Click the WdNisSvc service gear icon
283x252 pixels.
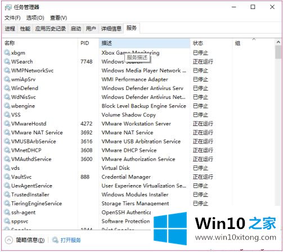point(7,97)
